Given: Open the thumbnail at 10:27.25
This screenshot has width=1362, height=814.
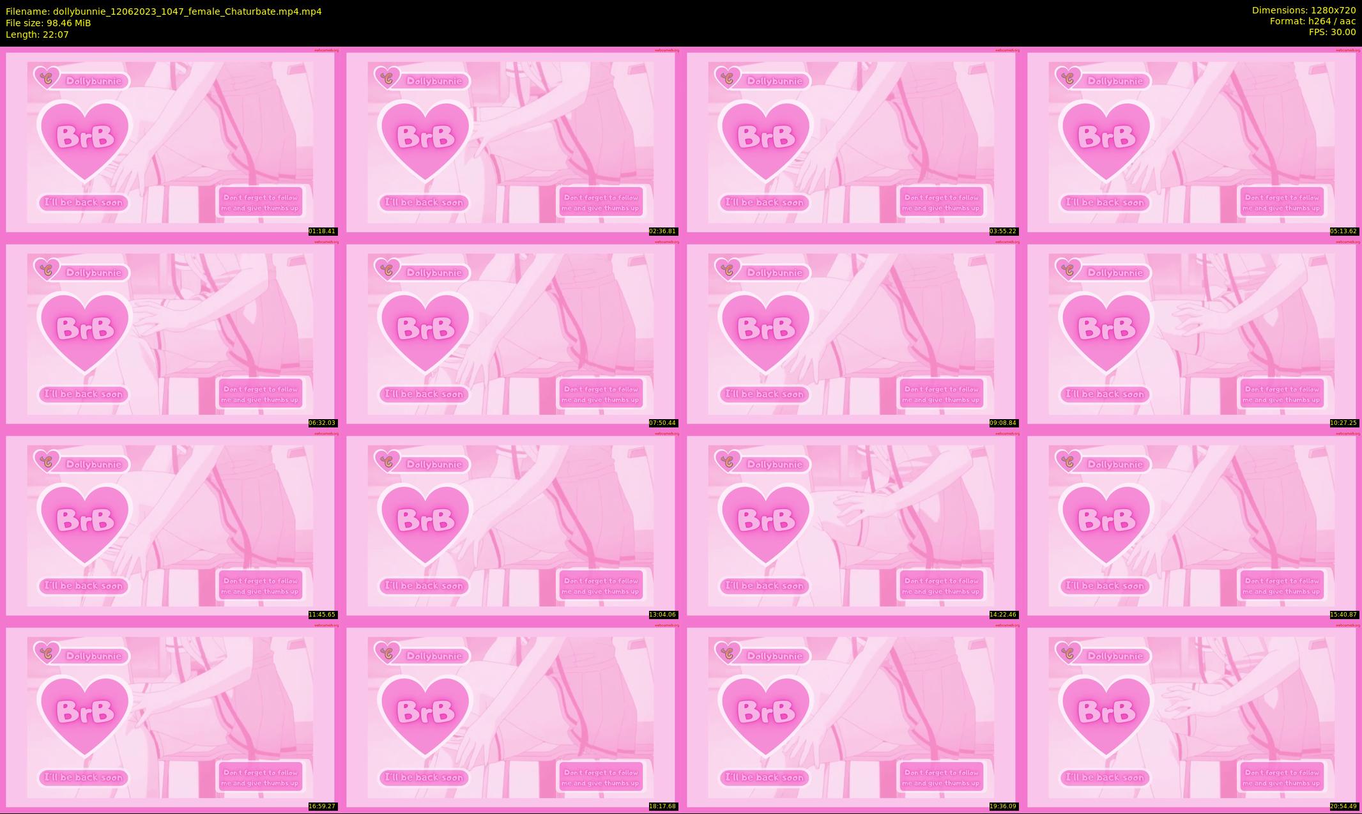Looking at the screenshot, I should 1191,334.
